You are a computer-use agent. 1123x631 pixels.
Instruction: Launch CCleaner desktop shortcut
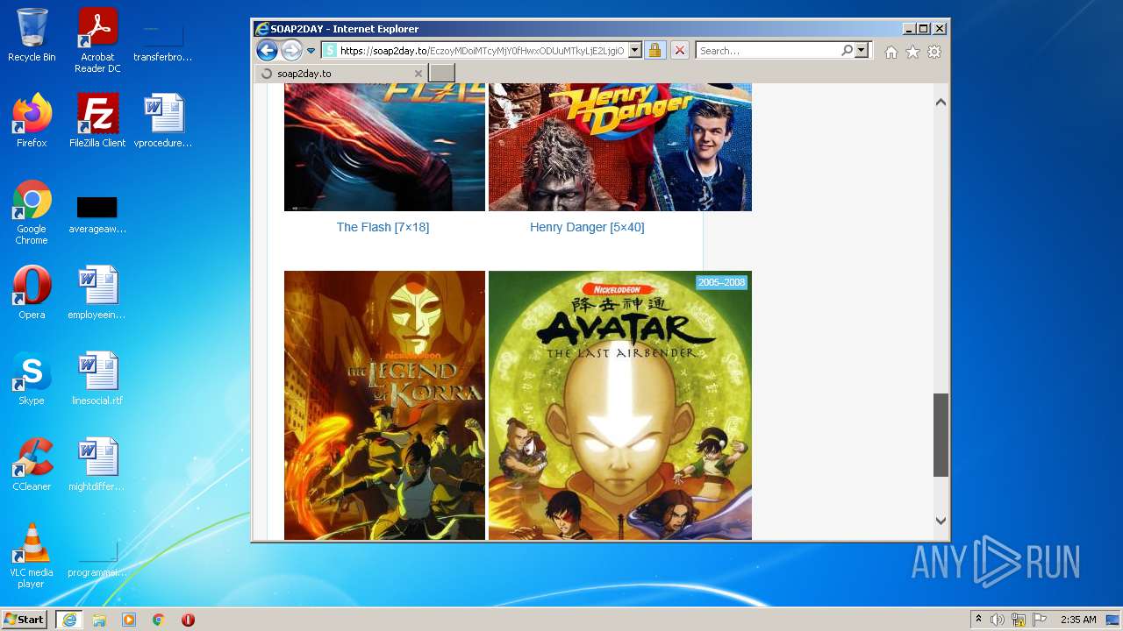[32, 464]
